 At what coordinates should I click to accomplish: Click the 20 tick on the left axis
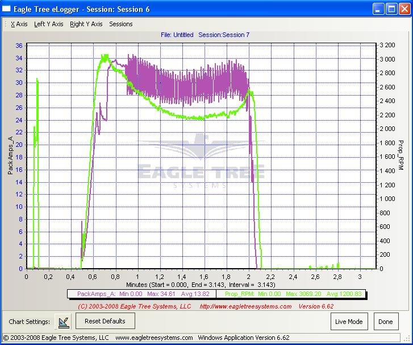tap(19, 145)
